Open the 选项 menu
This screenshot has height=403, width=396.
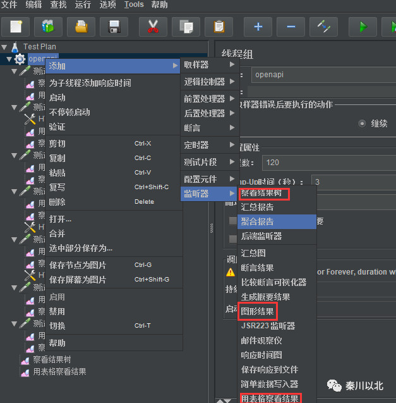(x=107, y=4)
